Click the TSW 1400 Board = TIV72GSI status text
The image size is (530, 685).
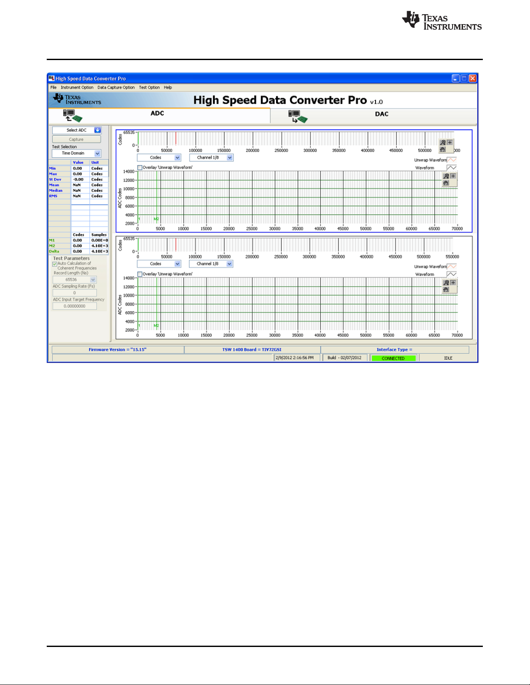coord(252,350)
